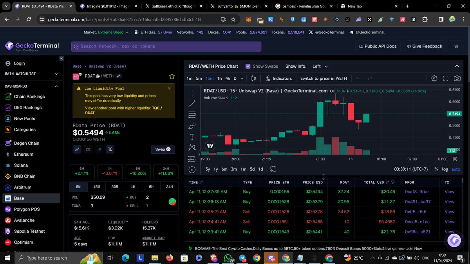Select the crosshair cursor tool in chart
The height and width of the screenshot is (264, 470).
click(x=192, y=93)
